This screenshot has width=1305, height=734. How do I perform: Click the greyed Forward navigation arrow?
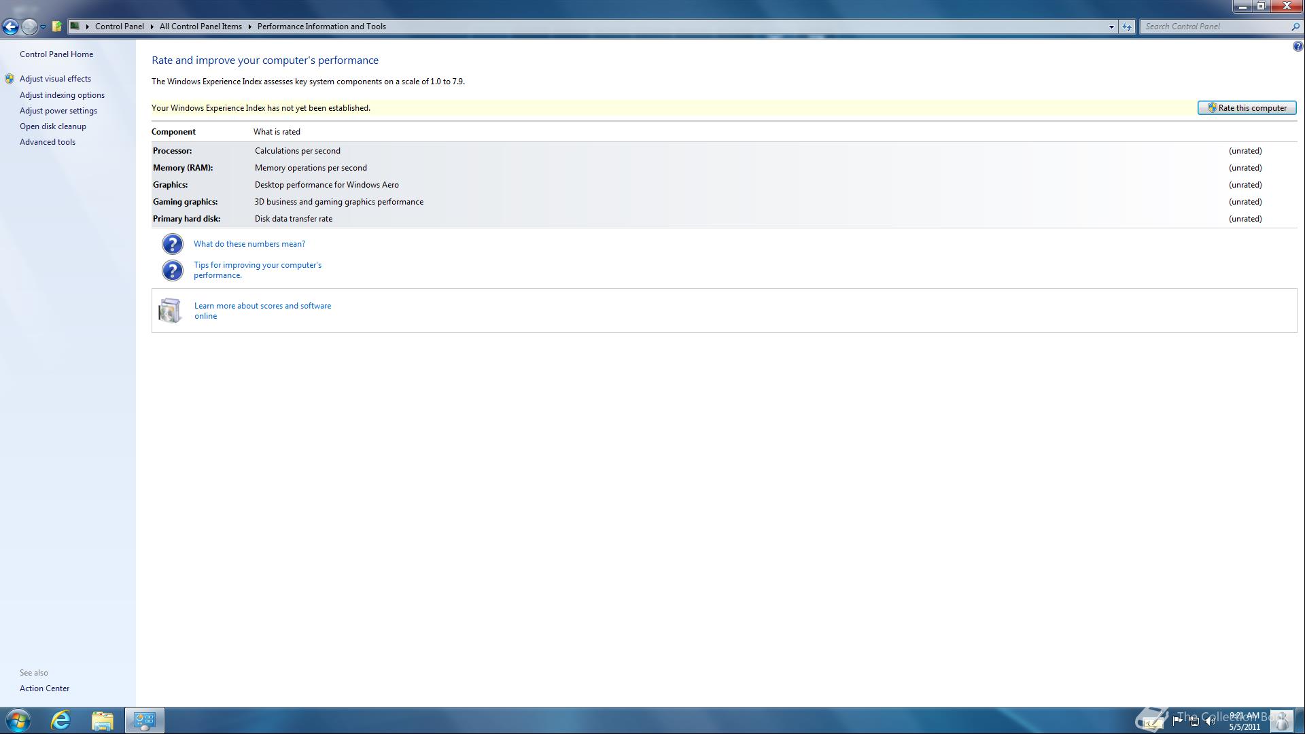click(x=29, y=27)
